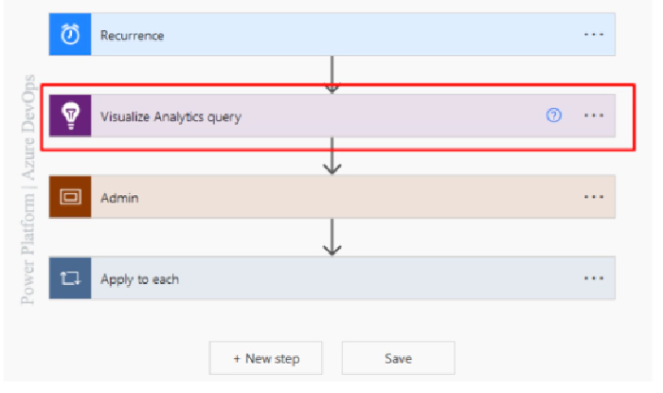Add a New step to the flow
The height and width of the screenshot is (393, 663).
(x=266, y=359)
